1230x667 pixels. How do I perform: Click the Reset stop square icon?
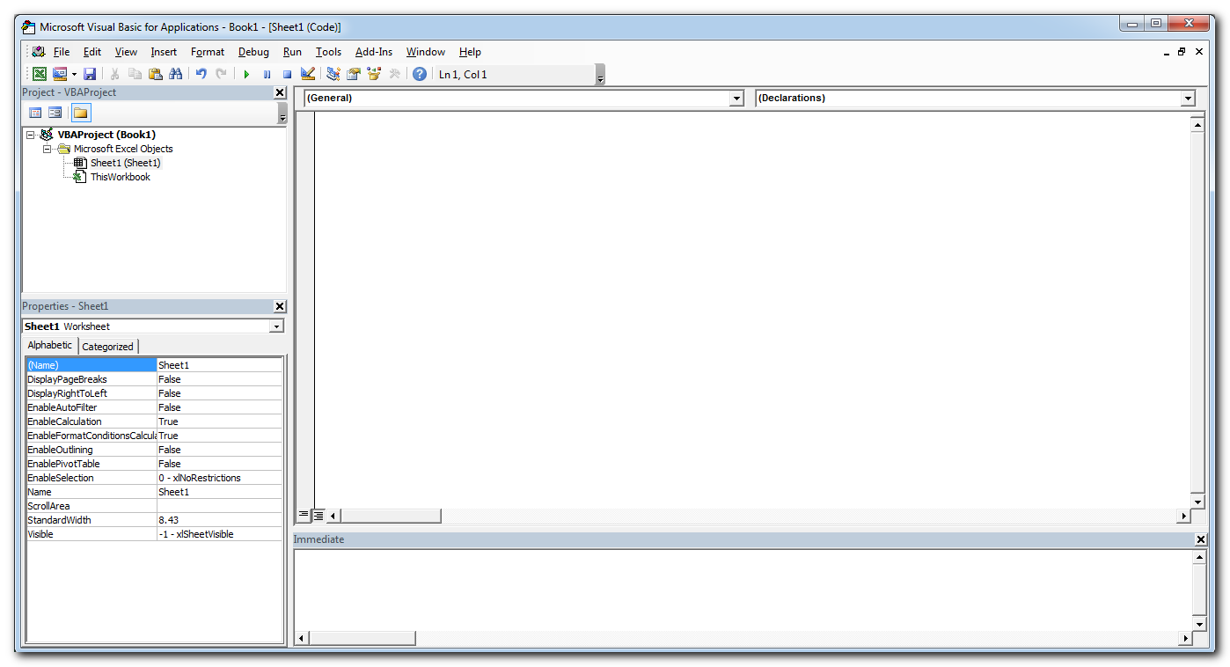coord(287,75)
